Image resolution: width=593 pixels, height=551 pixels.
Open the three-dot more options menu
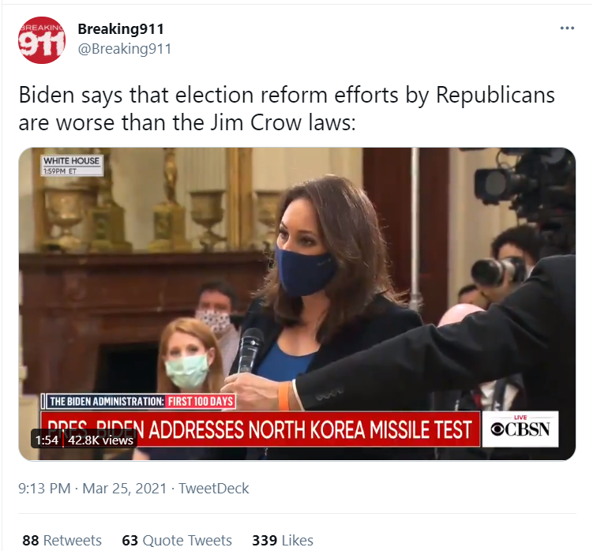[x=567, y=28]
